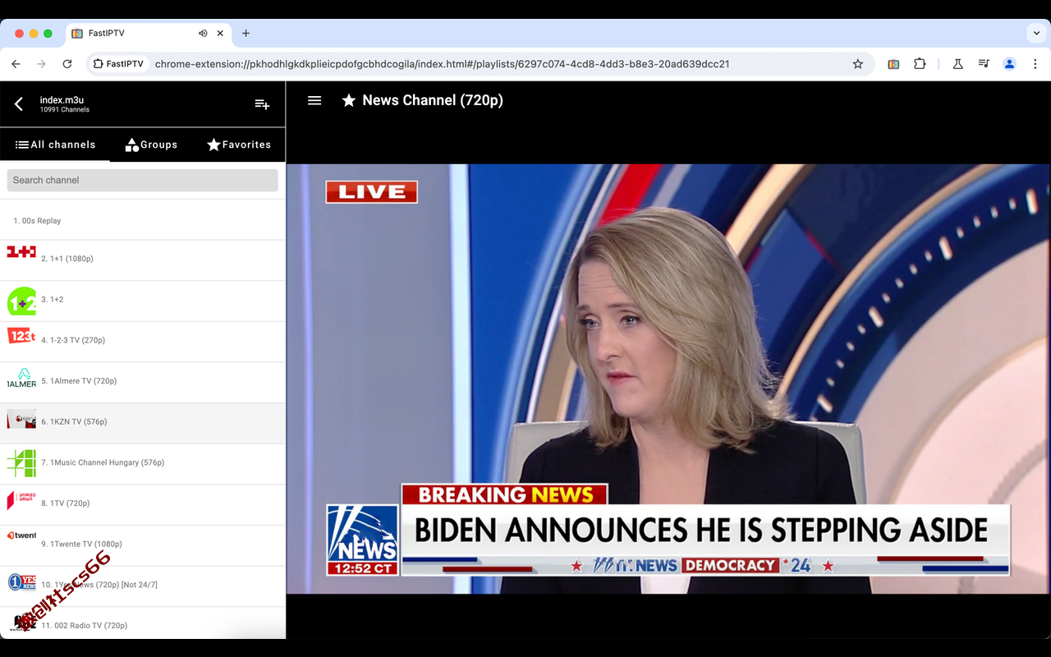Viewport: 1051px width, 657px height.
Task: Click the add playlist icon
Action: pos(262,104)
